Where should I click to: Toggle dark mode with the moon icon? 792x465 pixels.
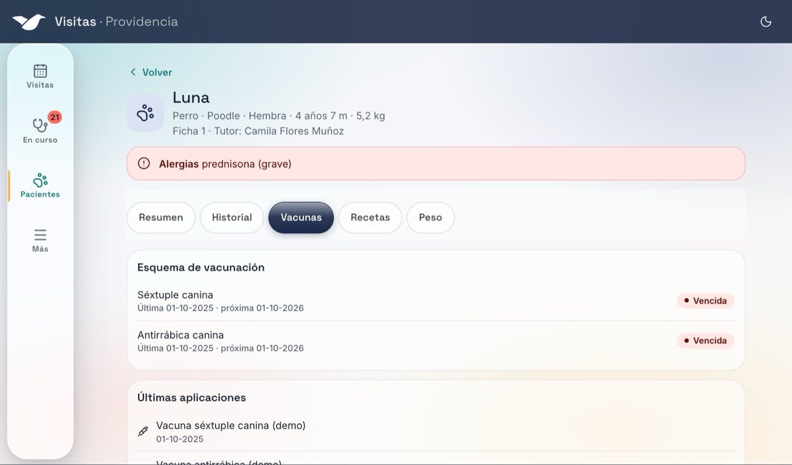[765, 21]
